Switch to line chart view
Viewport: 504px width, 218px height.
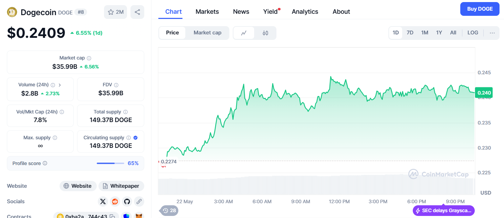[244, 33]
